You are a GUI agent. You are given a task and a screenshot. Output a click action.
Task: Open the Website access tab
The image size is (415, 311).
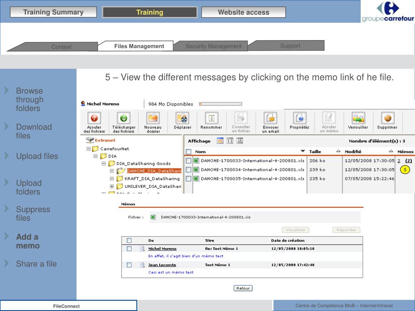click(x=244, y=12)
